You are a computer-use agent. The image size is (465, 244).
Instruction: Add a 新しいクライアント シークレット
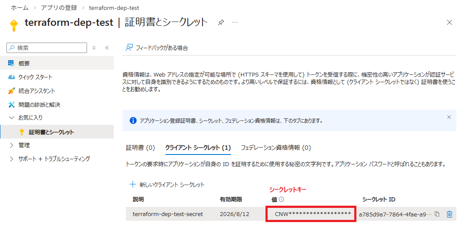coord(167,185)
